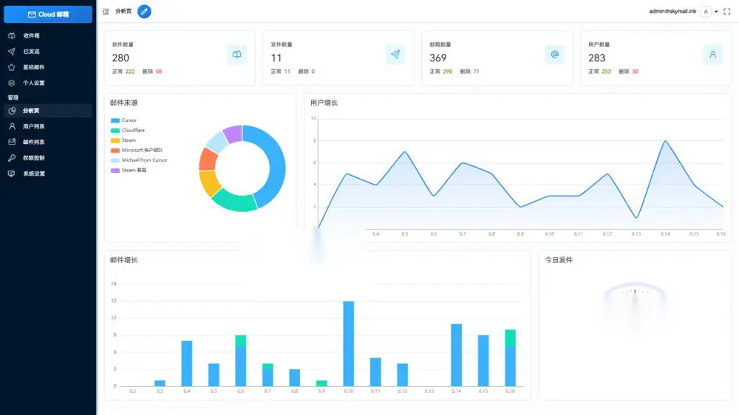This screenshot has height=415, width=739.
Task: Open 个人设置 via its gear icon
Action: tap(12, 83)
